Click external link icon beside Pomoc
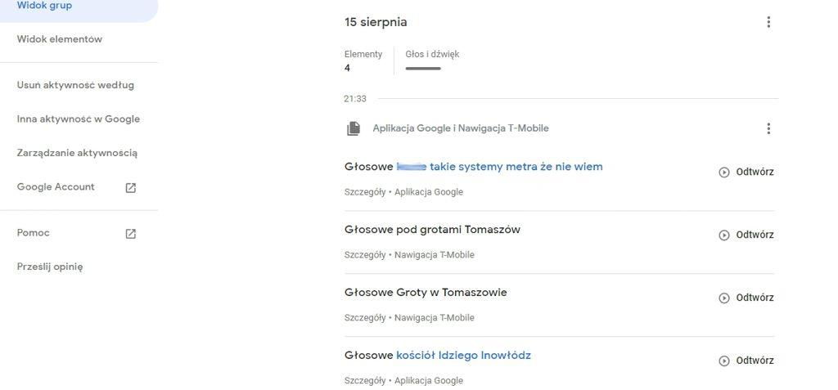 pos(130,234)
